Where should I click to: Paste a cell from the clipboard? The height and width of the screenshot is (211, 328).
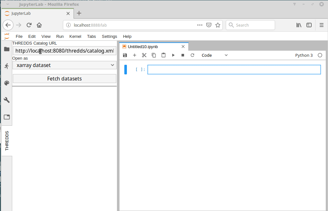pos(164,55)
